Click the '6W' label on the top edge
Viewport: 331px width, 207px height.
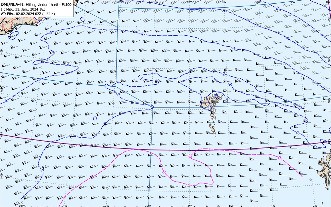click(224, 2)
